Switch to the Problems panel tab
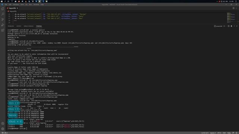 [x=11, y=26]
